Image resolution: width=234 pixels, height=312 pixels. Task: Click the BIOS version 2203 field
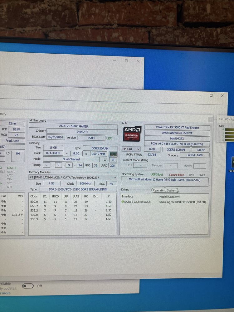click(x=91, y=138)
